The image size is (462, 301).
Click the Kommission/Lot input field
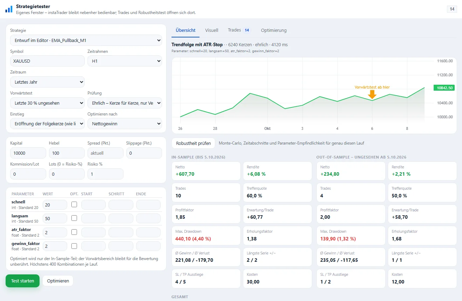point(28,174)
